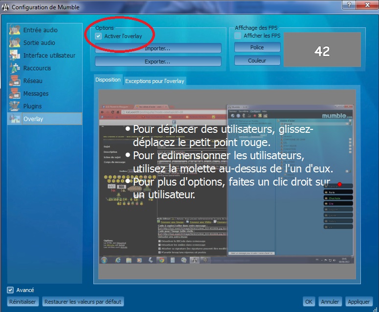Switch to the Disposition tab
The image size is (379, 312).
coord(108,80)
